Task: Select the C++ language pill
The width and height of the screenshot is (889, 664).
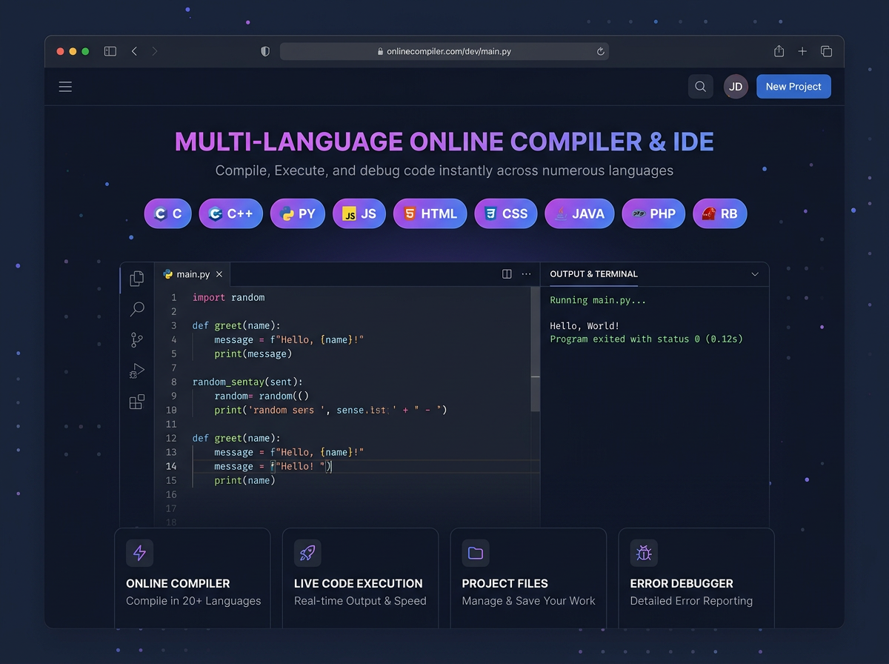Action: (x=231, y=213)
